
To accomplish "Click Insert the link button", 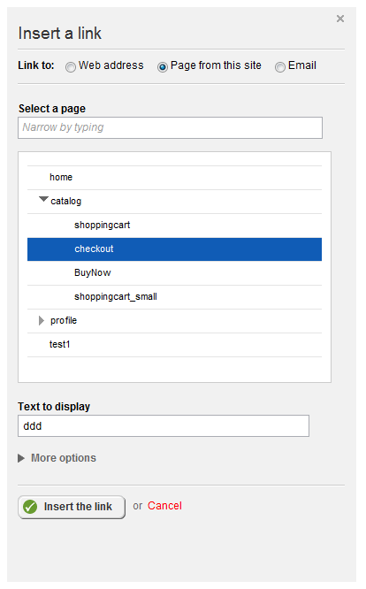I will click(x=72, y=507).
